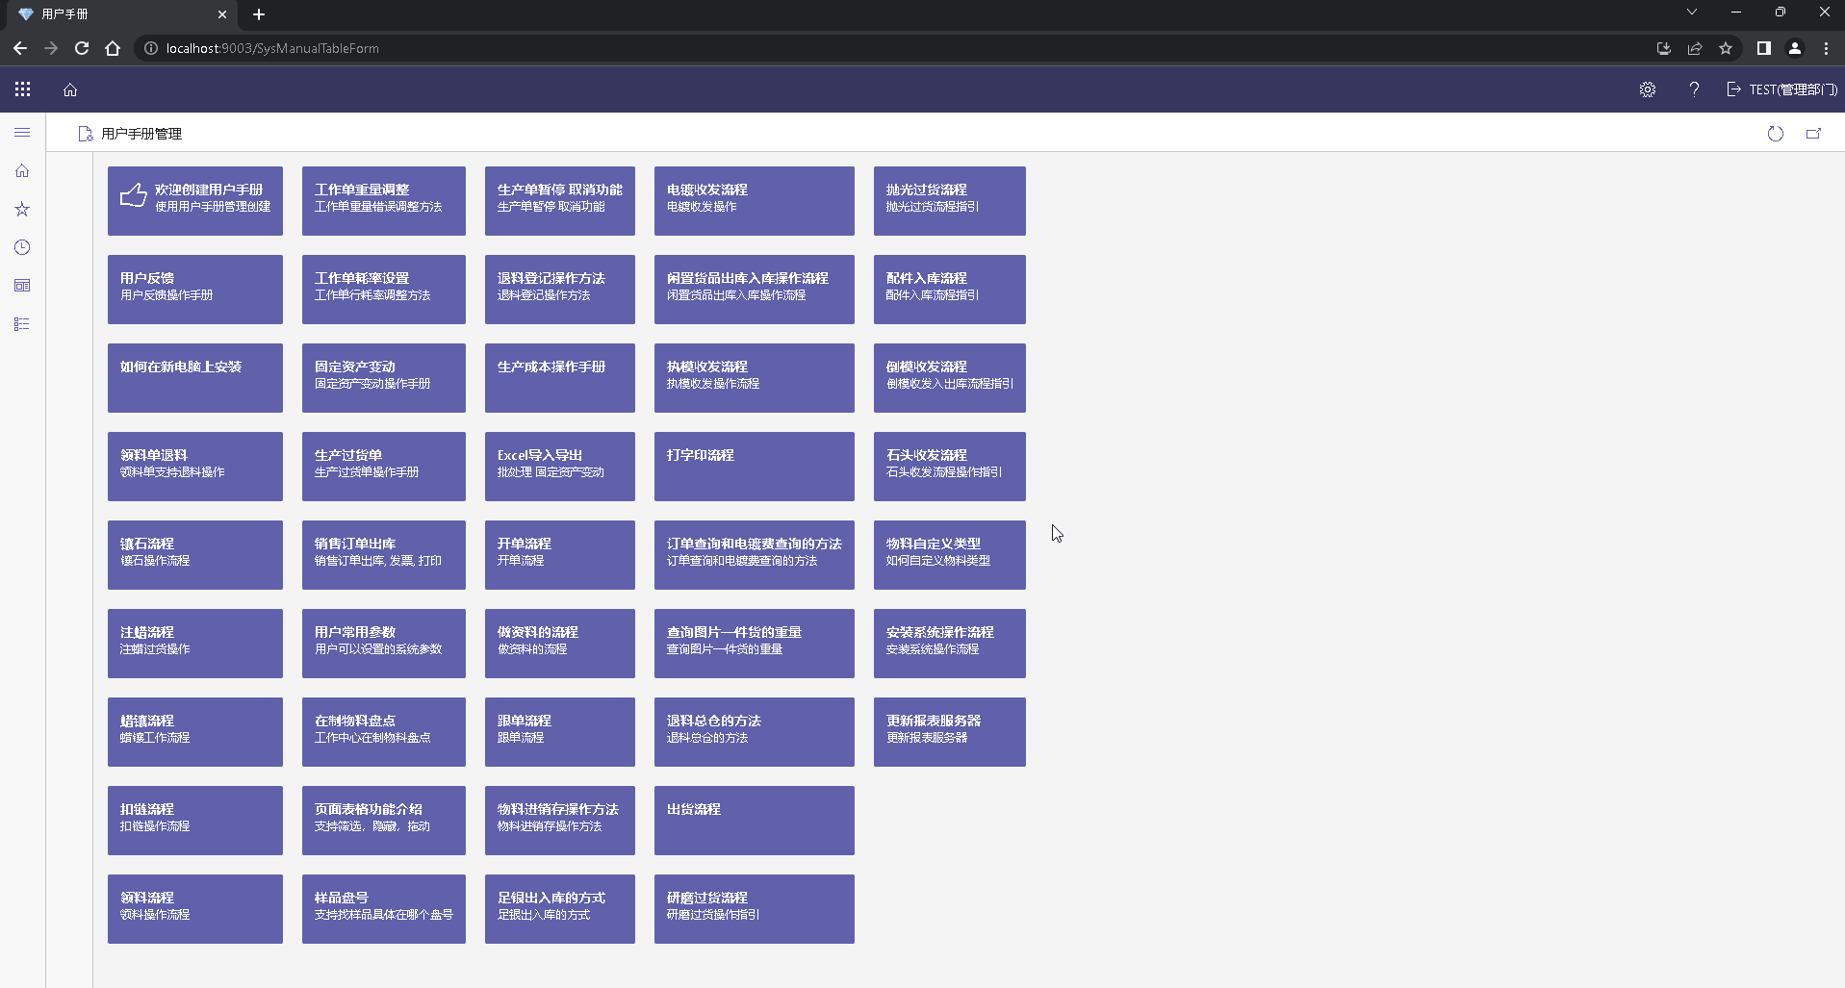The image size is (1845, 988).
Task: Open Chrome three-dot menu
Action: [1826, 48]
